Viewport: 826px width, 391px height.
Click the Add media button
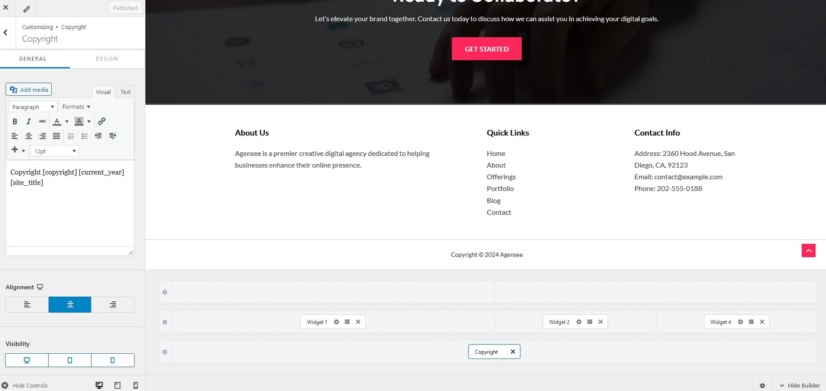[29, 89]
